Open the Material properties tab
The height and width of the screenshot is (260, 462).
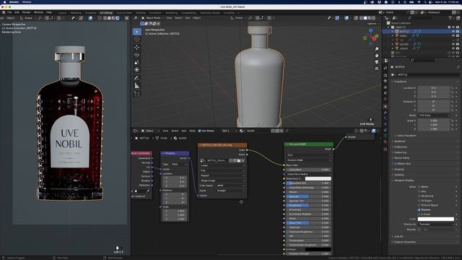(x=385, y=142)
